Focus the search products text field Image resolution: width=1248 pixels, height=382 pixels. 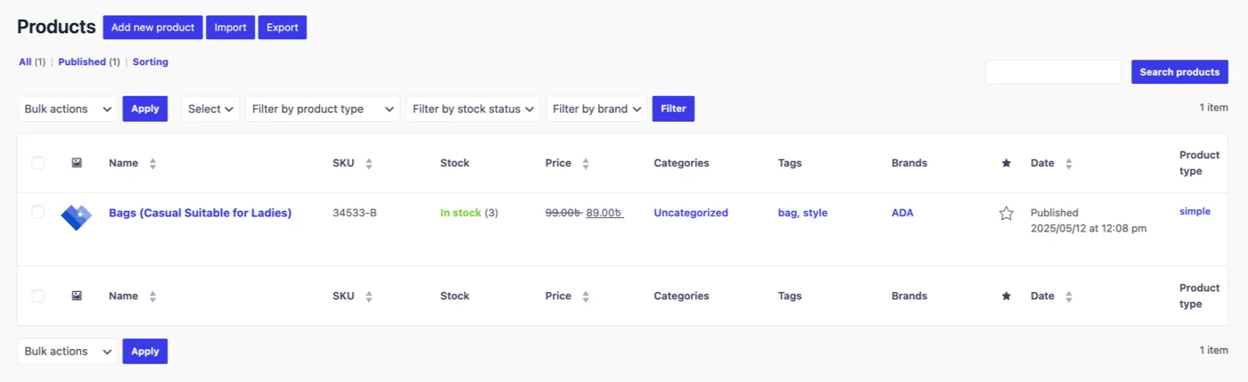[1053, 72]
